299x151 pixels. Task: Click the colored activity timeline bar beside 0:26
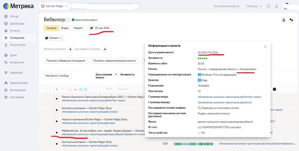point(193,144)
